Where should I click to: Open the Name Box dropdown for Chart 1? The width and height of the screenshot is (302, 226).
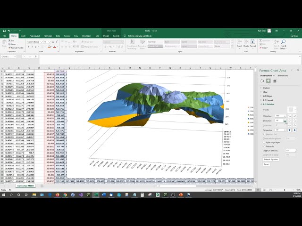pyautogui.click(x=15, y=56)
